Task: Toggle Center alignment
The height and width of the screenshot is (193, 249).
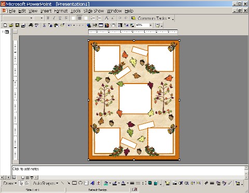Action: [79, 18]
